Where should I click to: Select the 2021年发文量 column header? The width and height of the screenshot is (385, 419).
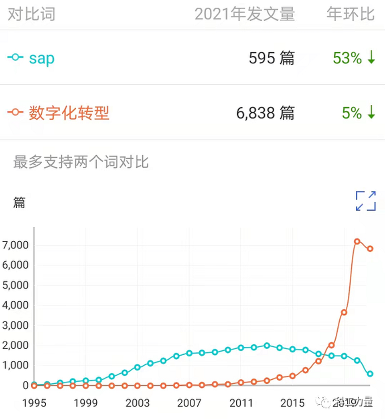[245, 14]
